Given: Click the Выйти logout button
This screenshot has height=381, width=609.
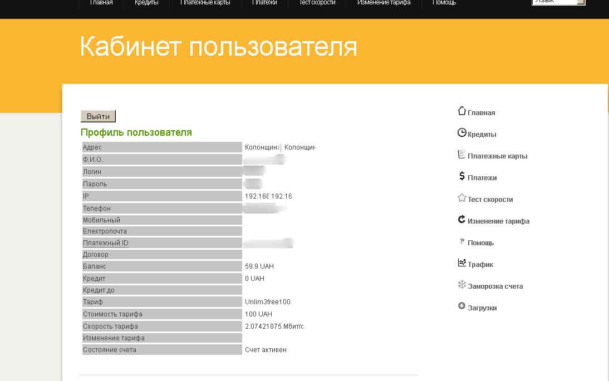Looking at the screenshot, I should tap(99, 116).
